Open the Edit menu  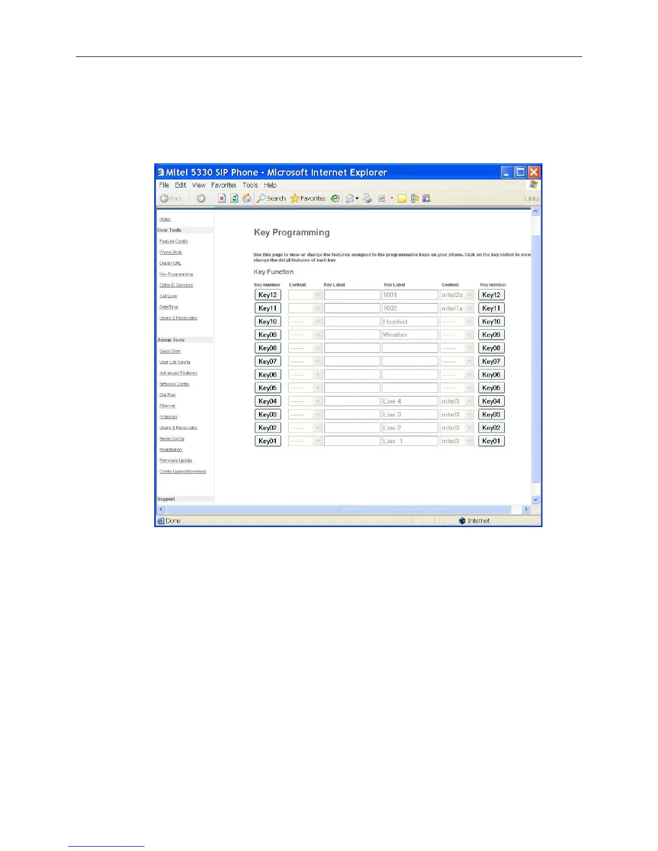click(x=181, y=185)
